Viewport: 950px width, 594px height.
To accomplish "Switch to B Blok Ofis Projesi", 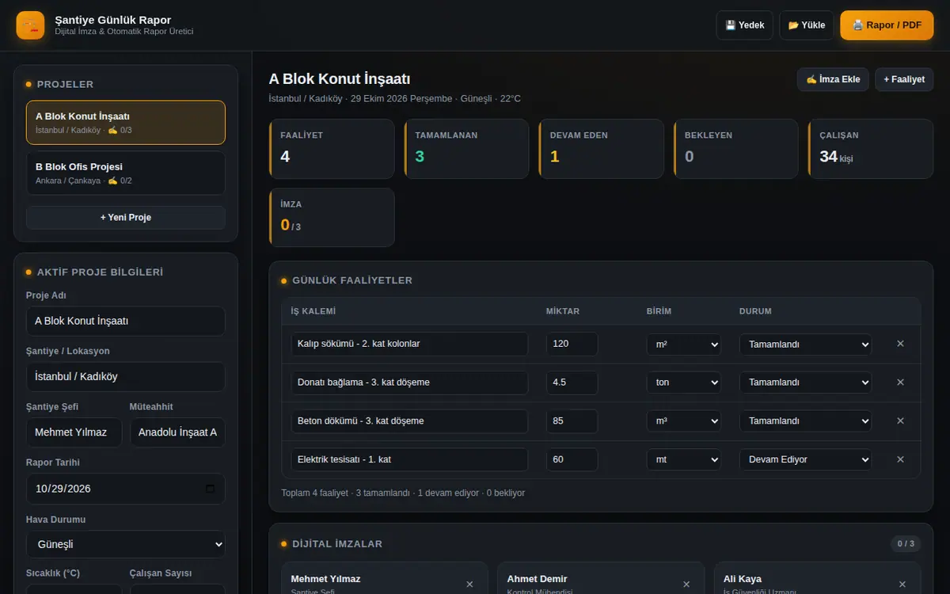I will 126,173.
